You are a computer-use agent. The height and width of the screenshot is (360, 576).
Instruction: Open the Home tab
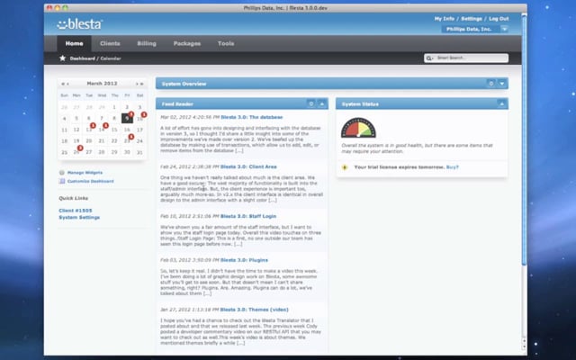[74, 43]
